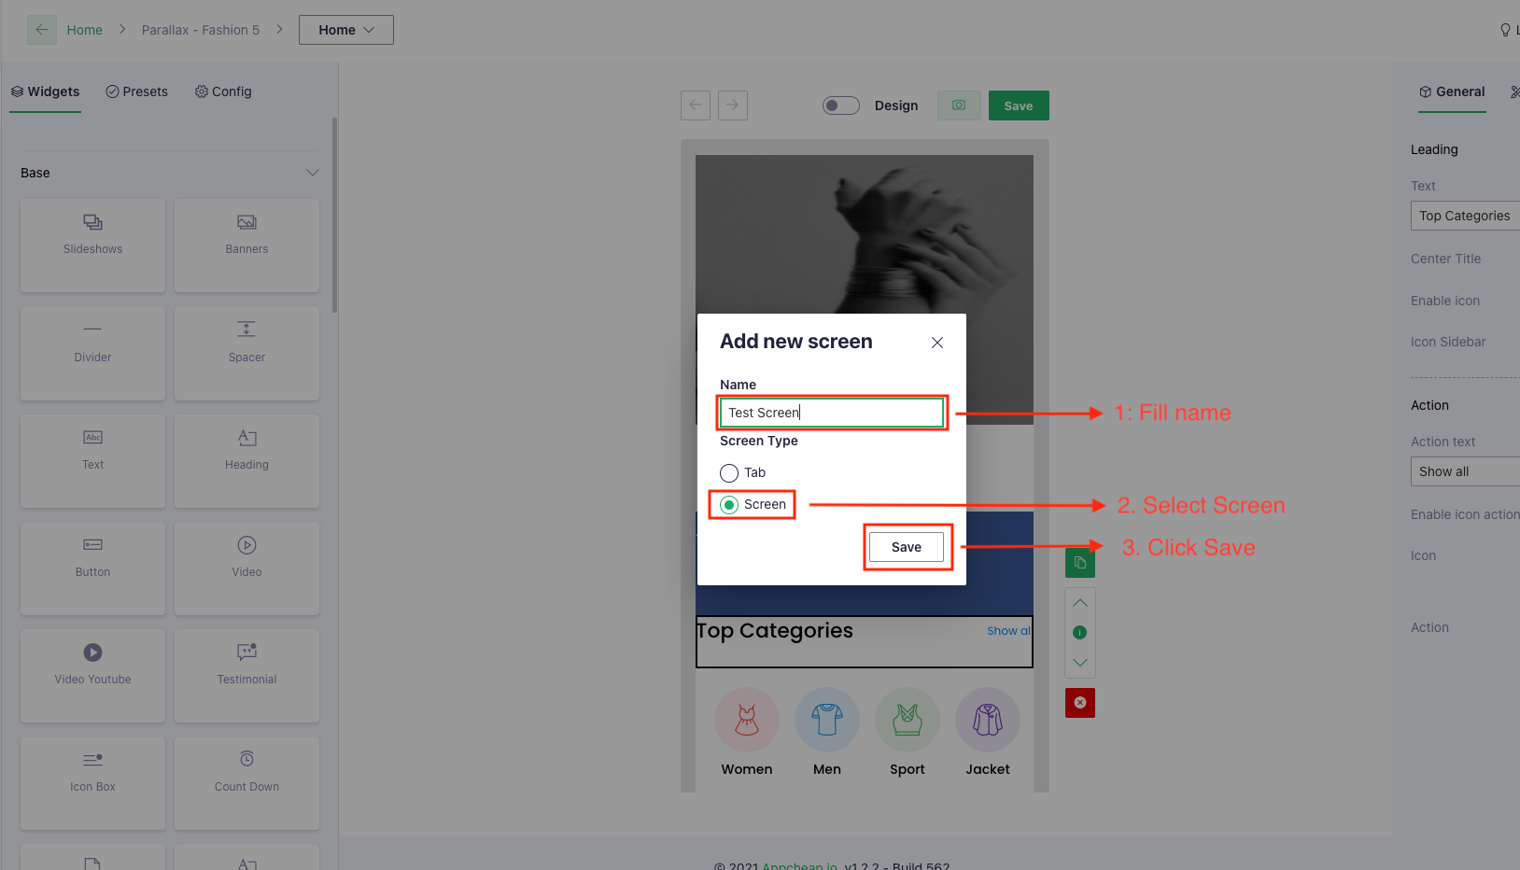Viewport: 1520px width, 870px height.
Task: Select the Tab radio button
Action: tap(729, 472)
